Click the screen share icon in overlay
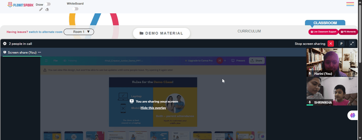Viewport: 362px width, 140px height. tap(132, 101)
